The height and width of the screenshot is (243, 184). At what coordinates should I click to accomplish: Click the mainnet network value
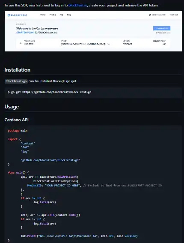pyautogui.click(x=127, y=44)
